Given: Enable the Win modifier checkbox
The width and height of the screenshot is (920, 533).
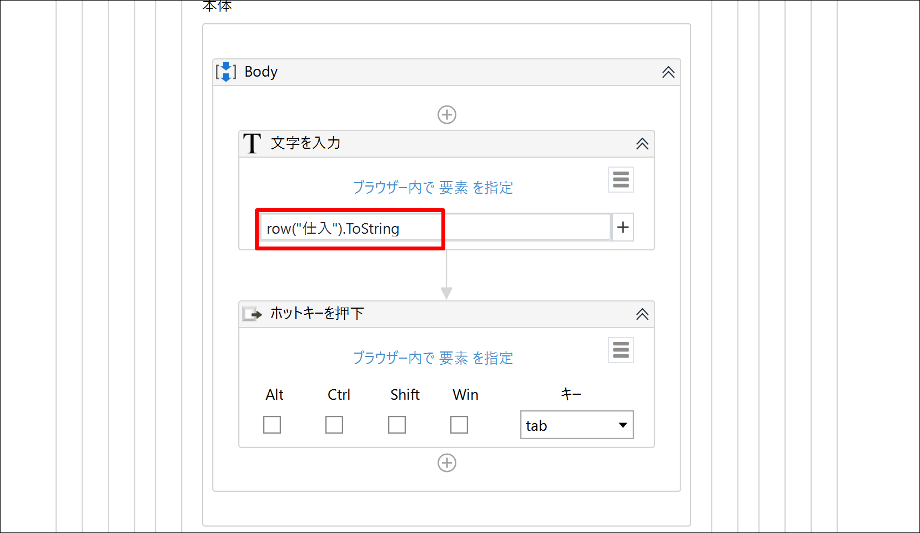Looking at the screenshot, I should tap(459, 425).
